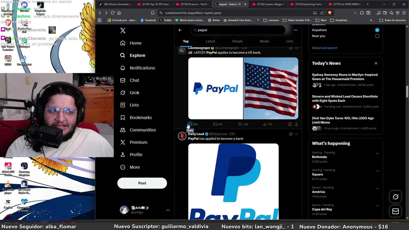
Task: Open the floating messages envelope button
Action: click(396, 211)
